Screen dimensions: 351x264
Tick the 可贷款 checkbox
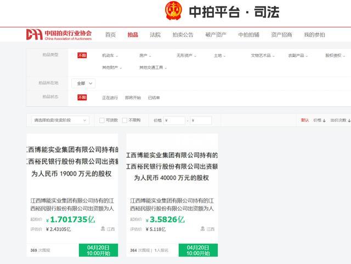[x=102, y=120]
